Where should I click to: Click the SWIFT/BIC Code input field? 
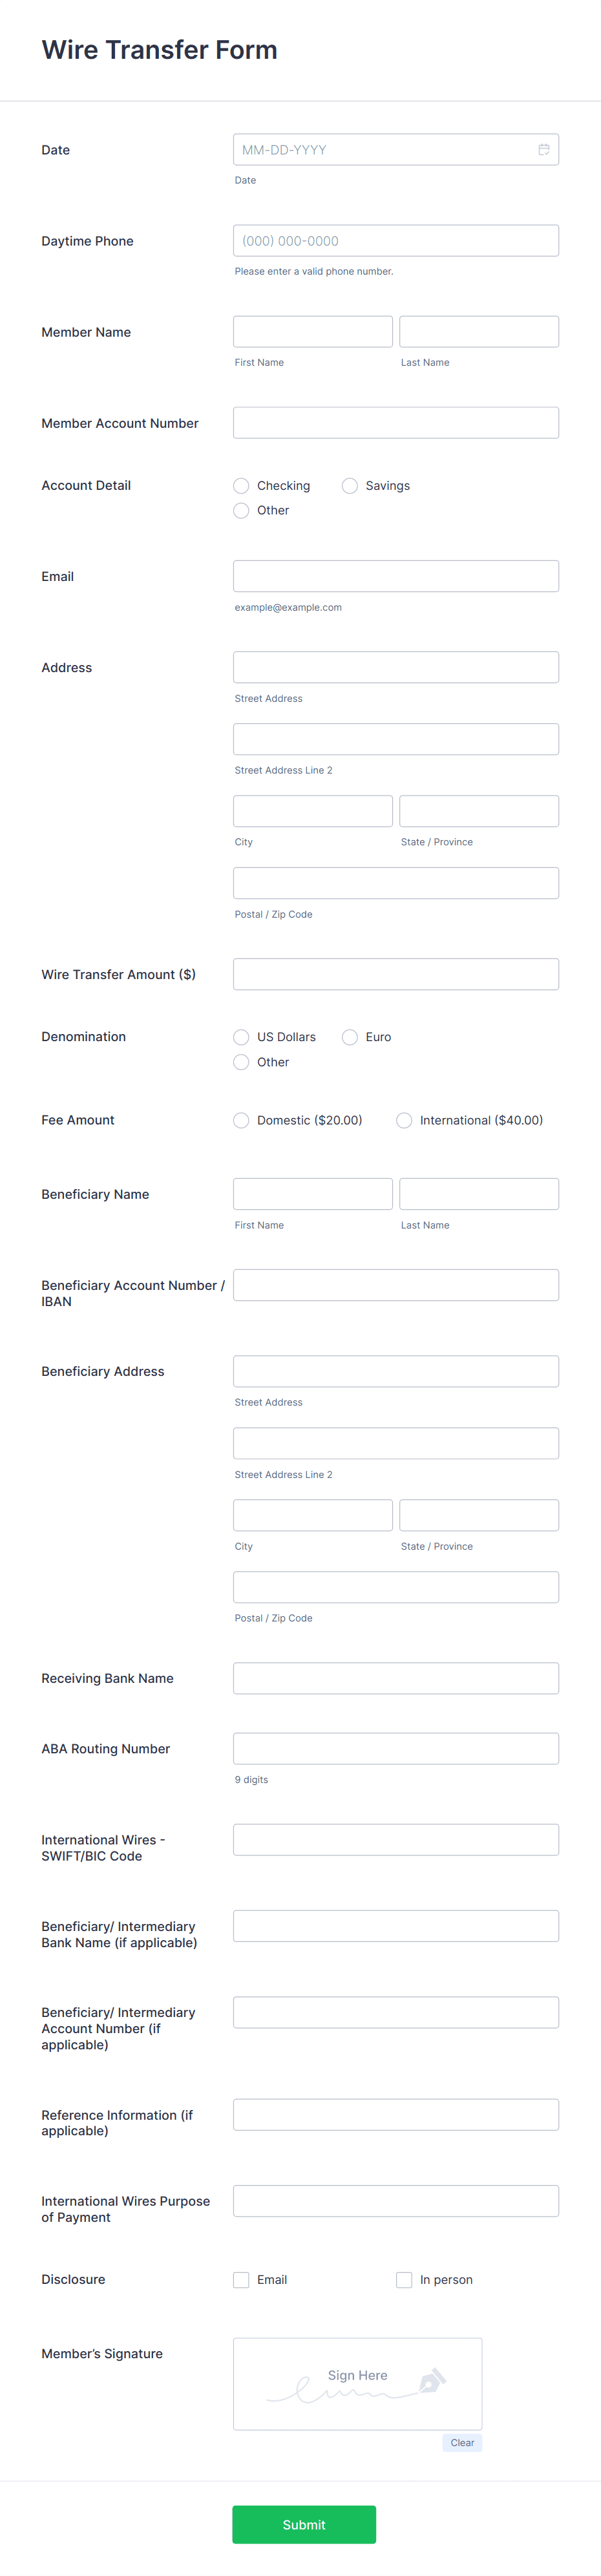click(x=395, y=1839)
